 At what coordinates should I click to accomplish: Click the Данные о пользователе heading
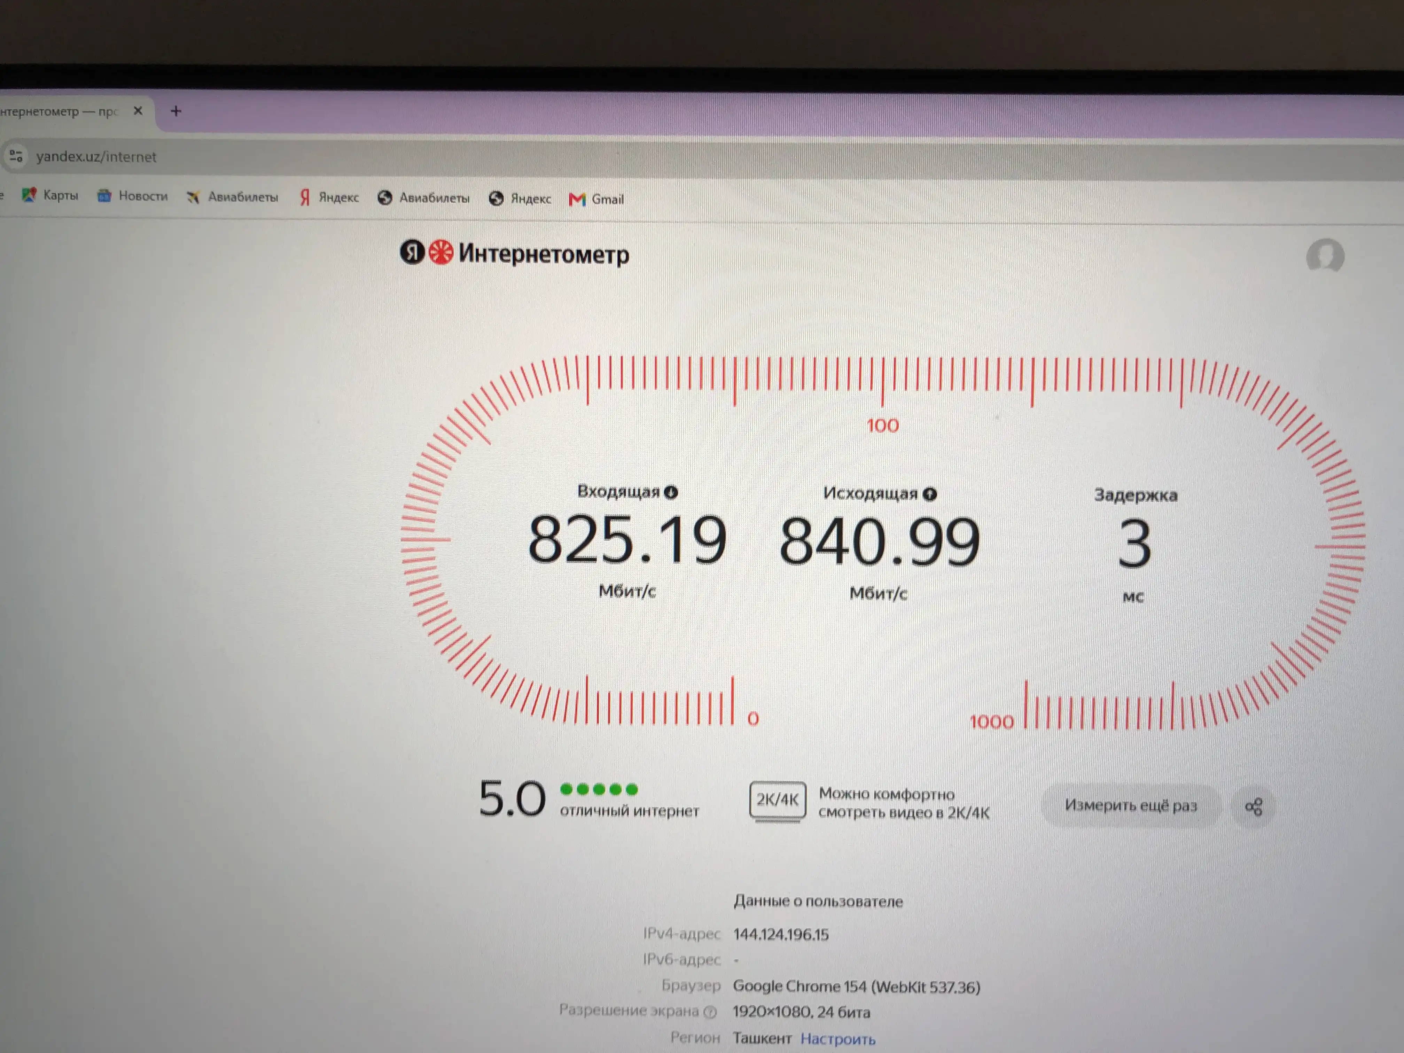[818, 901]
